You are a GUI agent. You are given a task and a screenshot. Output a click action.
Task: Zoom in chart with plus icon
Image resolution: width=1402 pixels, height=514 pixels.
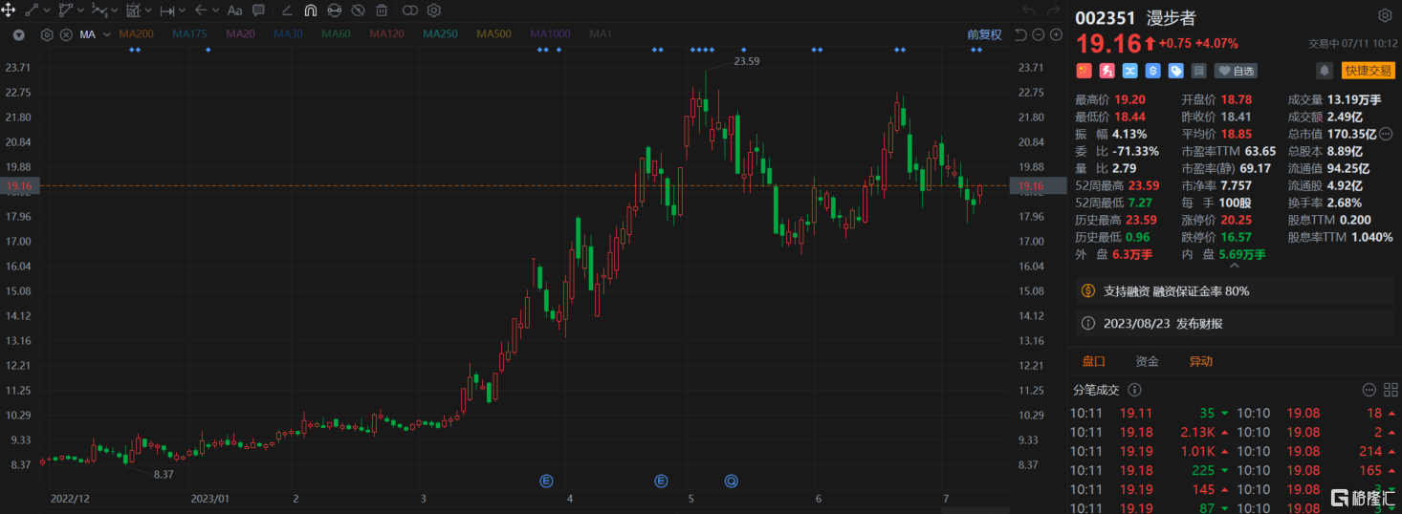pyautogui.click(x=1056, y=34)
